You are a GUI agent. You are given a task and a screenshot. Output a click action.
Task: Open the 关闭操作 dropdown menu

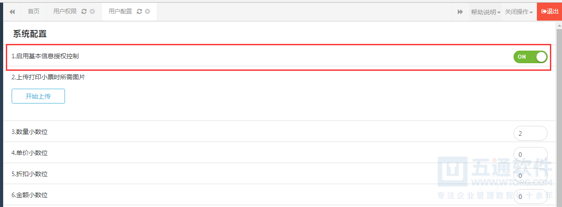pyautogui.click(x=519, y=12)
